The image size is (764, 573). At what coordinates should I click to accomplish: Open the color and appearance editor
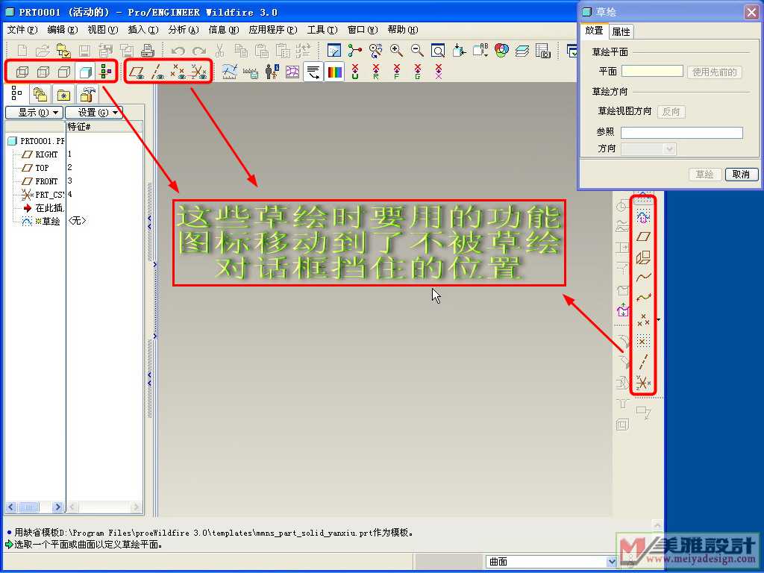pos(501,50)
